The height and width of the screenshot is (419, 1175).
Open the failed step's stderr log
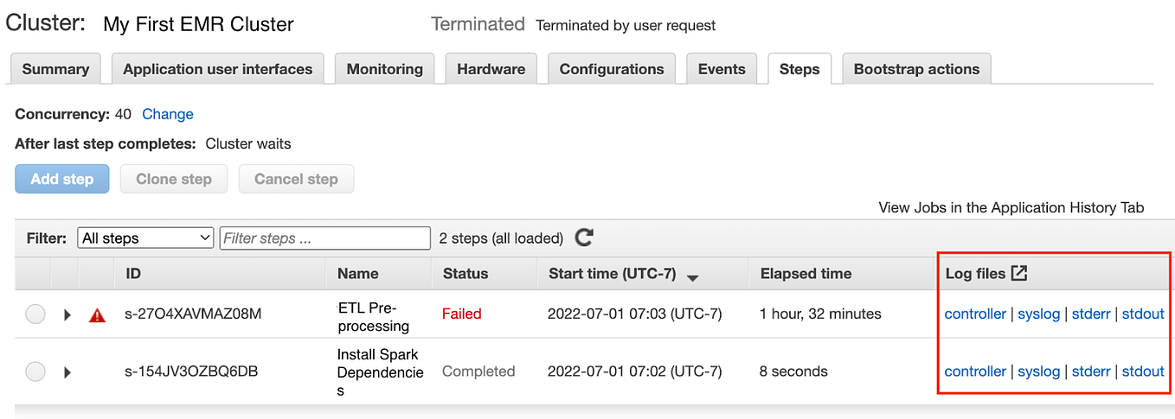pyautogui.click(x=1091, y=314)
